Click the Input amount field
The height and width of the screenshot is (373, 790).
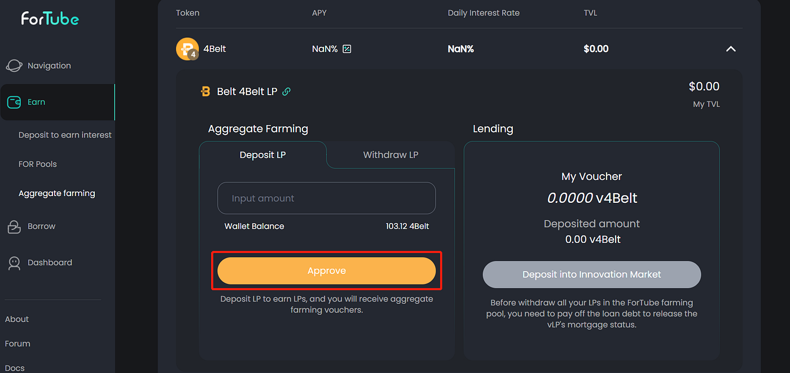[x=327, y=198]
